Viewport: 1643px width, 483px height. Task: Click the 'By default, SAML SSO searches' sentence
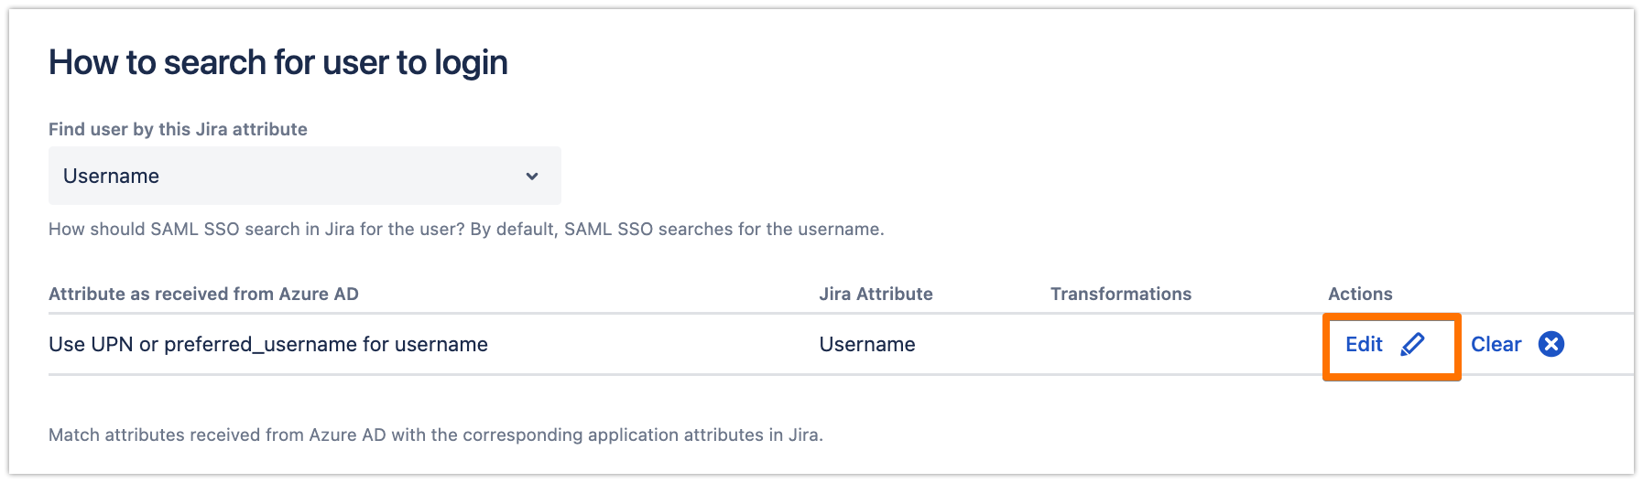point(677,229)
